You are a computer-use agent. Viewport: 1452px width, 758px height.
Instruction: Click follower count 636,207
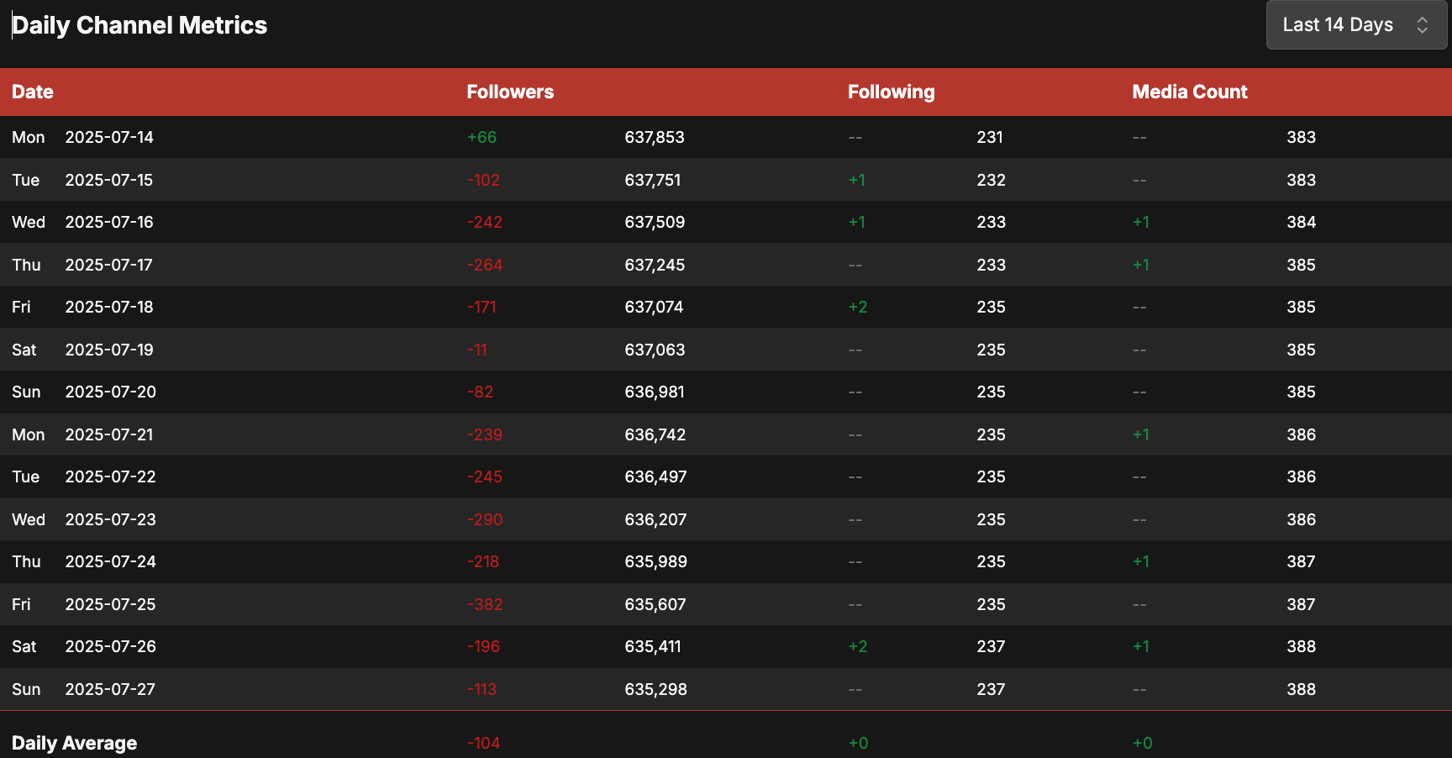[x=655, y=519]
